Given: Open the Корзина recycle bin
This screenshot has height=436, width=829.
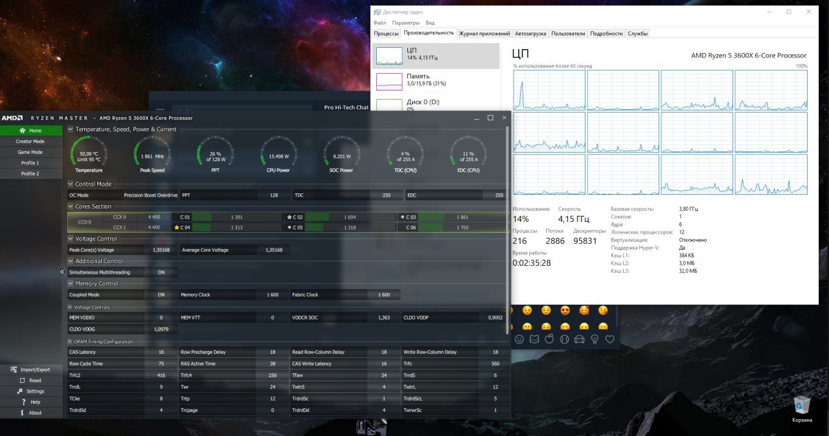Looking at the screenshot, I should tap(802, 409).
